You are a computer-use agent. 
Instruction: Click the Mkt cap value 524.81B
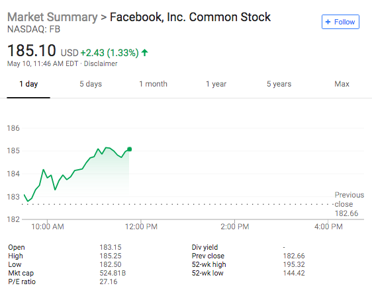tap(113, 273)
